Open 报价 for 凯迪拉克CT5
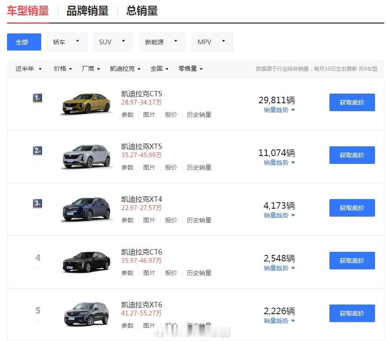The image size is (386, 341). (x=171, y=115)
